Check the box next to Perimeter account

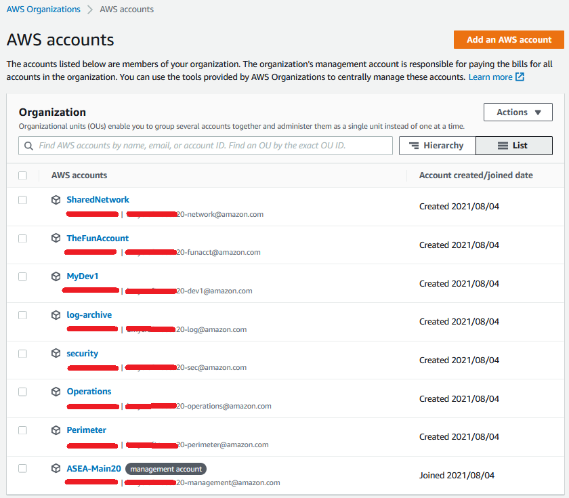pyautogui.click(x=22, y=430)
